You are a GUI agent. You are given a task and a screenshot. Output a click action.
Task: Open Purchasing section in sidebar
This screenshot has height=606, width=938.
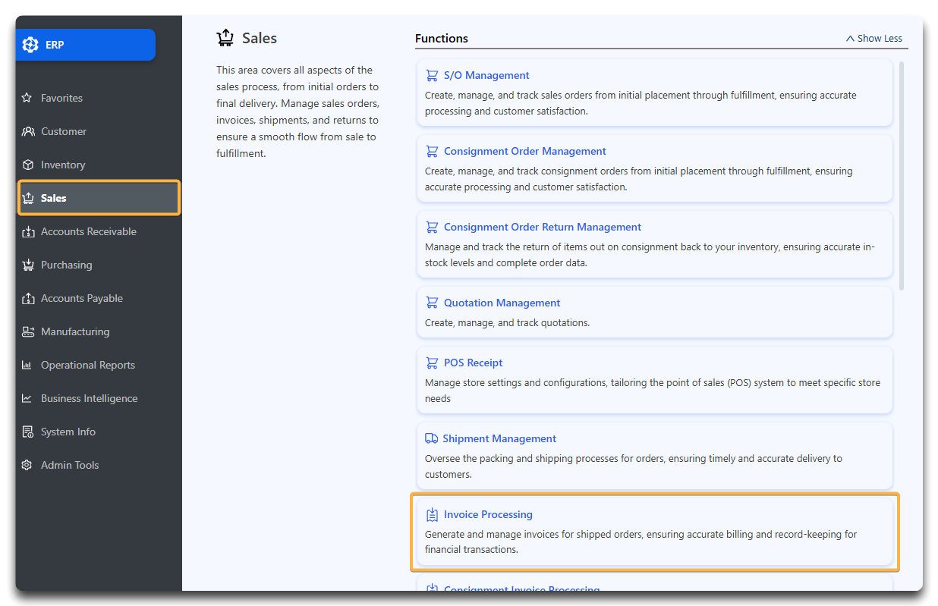click(66, 265)
